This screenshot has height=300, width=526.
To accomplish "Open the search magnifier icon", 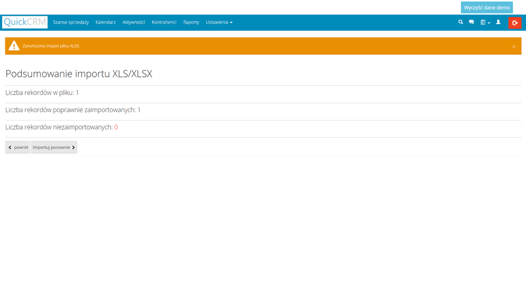I will tap(460, 22).
